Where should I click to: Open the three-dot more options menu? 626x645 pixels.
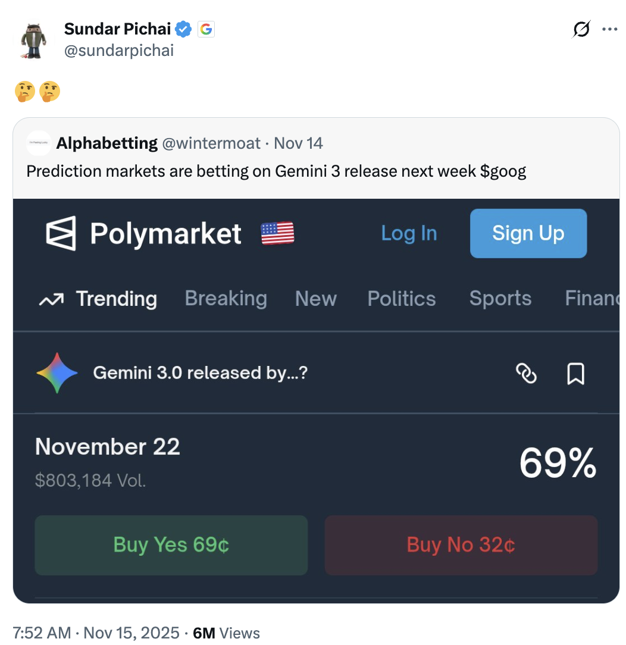coord(609,29)
